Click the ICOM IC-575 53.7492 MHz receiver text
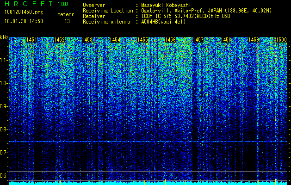291x185 pixels. pos(186,16)
